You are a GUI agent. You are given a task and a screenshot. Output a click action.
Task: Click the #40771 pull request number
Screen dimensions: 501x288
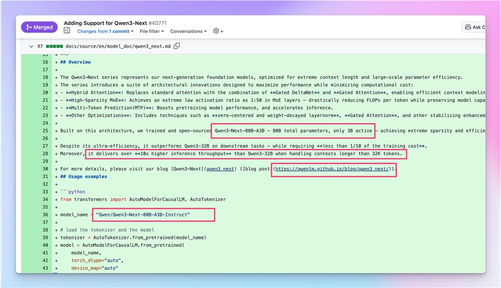click(x=157, y=23)
